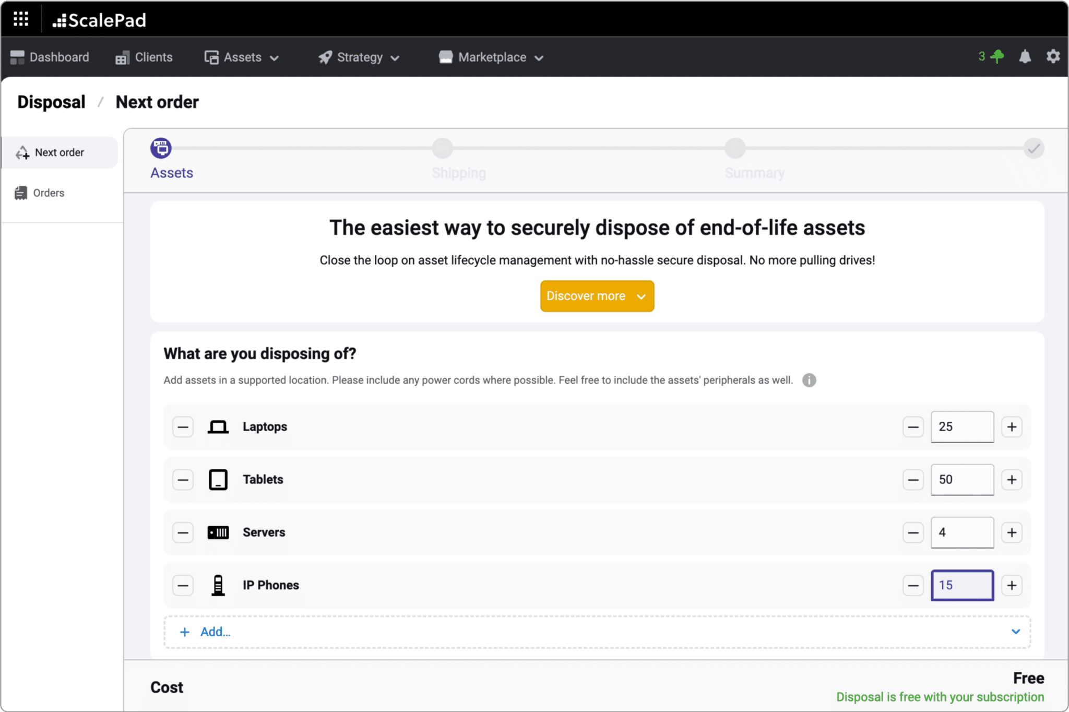This screenshot has height=712, width=1069.
Task: Click the Assets step printer icon
Action: pos(161,148)
